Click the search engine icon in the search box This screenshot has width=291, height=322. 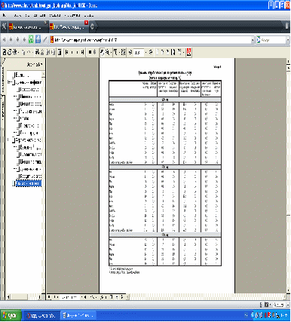(259, 40)
